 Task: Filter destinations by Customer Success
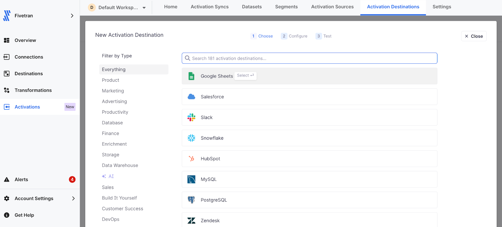pyautogui.click(x=123, y=209)
